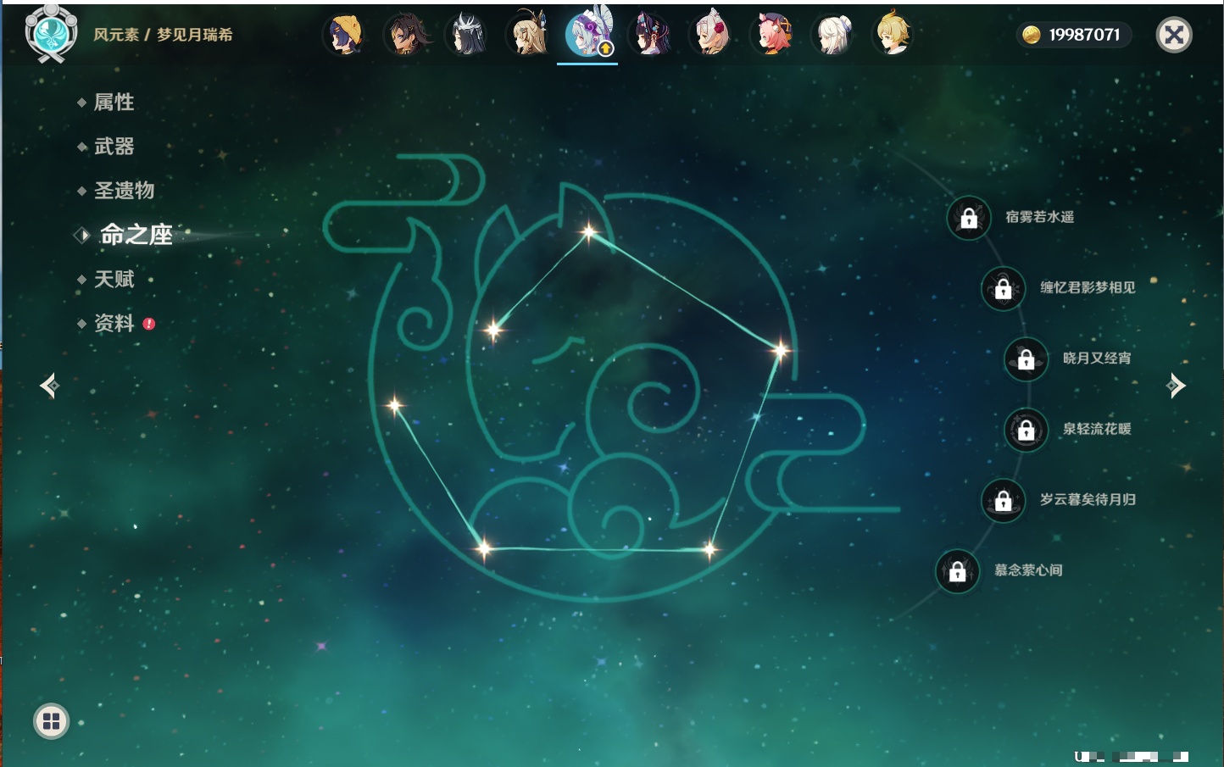Click the Anemo element emblem

pyautogui.click(x=51, y=33)
